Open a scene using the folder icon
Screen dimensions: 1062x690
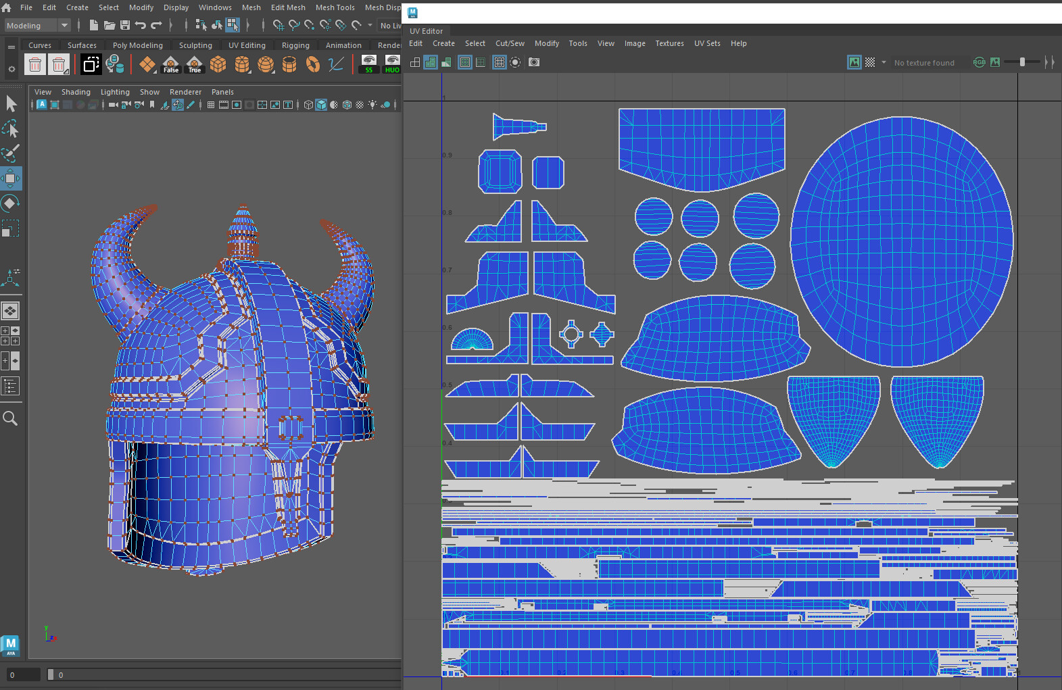tap(109, 25)
